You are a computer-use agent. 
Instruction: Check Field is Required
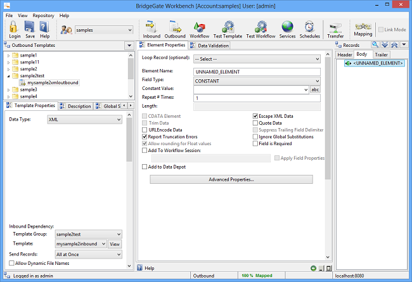click(x=255, y=143)
